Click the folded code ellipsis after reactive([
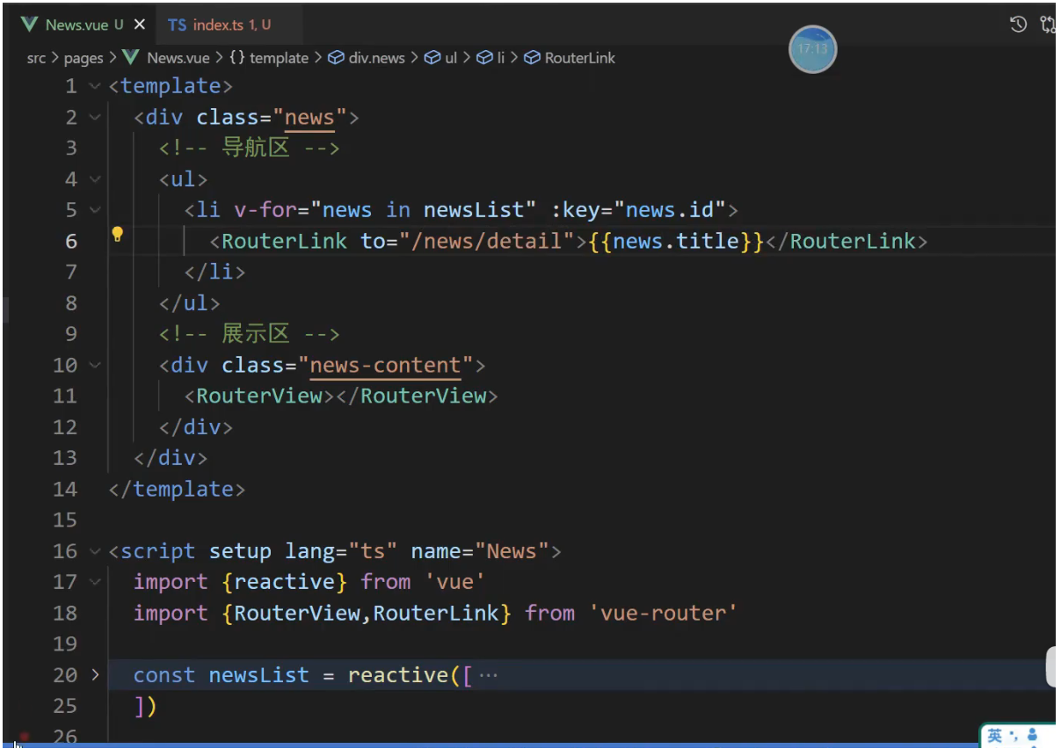 pos(490,675)
